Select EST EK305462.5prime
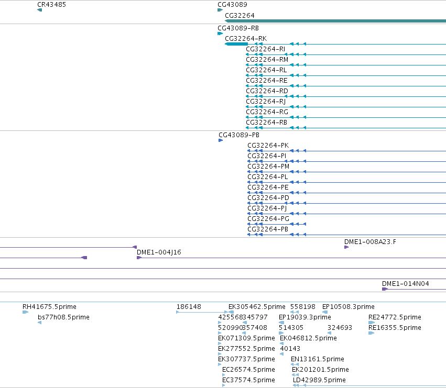The width and height of the screenshot is (446, 388). coord(257,307)
